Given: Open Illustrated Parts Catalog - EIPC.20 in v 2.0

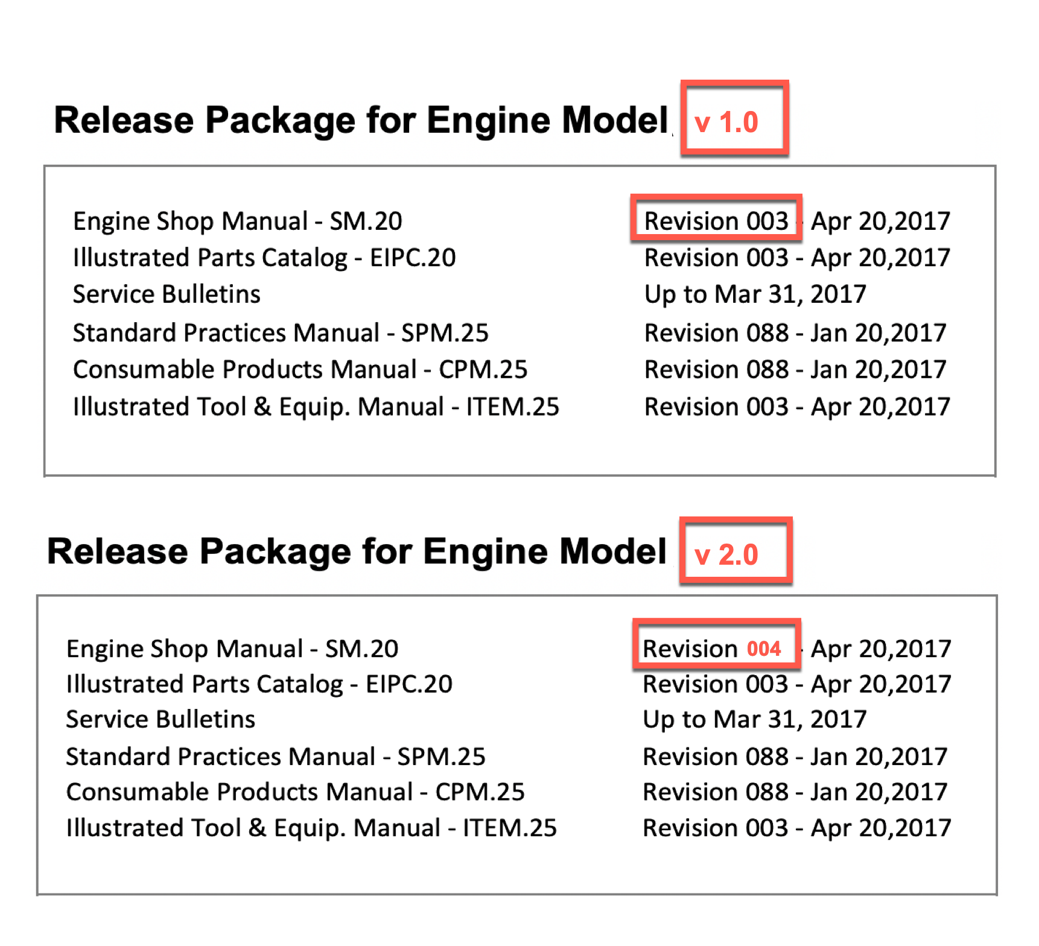Looking at the screenshot, I should pos(259,684).
